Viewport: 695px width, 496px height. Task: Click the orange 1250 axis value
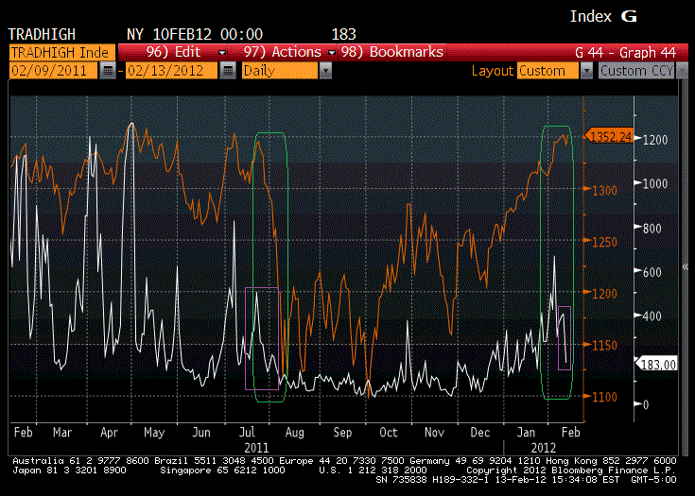[604, 242]
